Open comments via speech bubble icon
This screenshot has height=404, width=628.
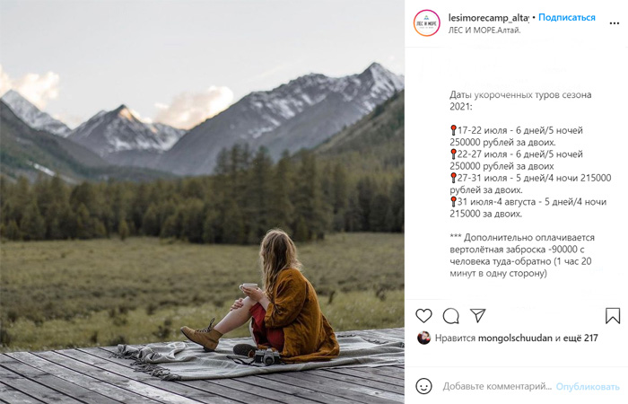click(x=450, y=316)
